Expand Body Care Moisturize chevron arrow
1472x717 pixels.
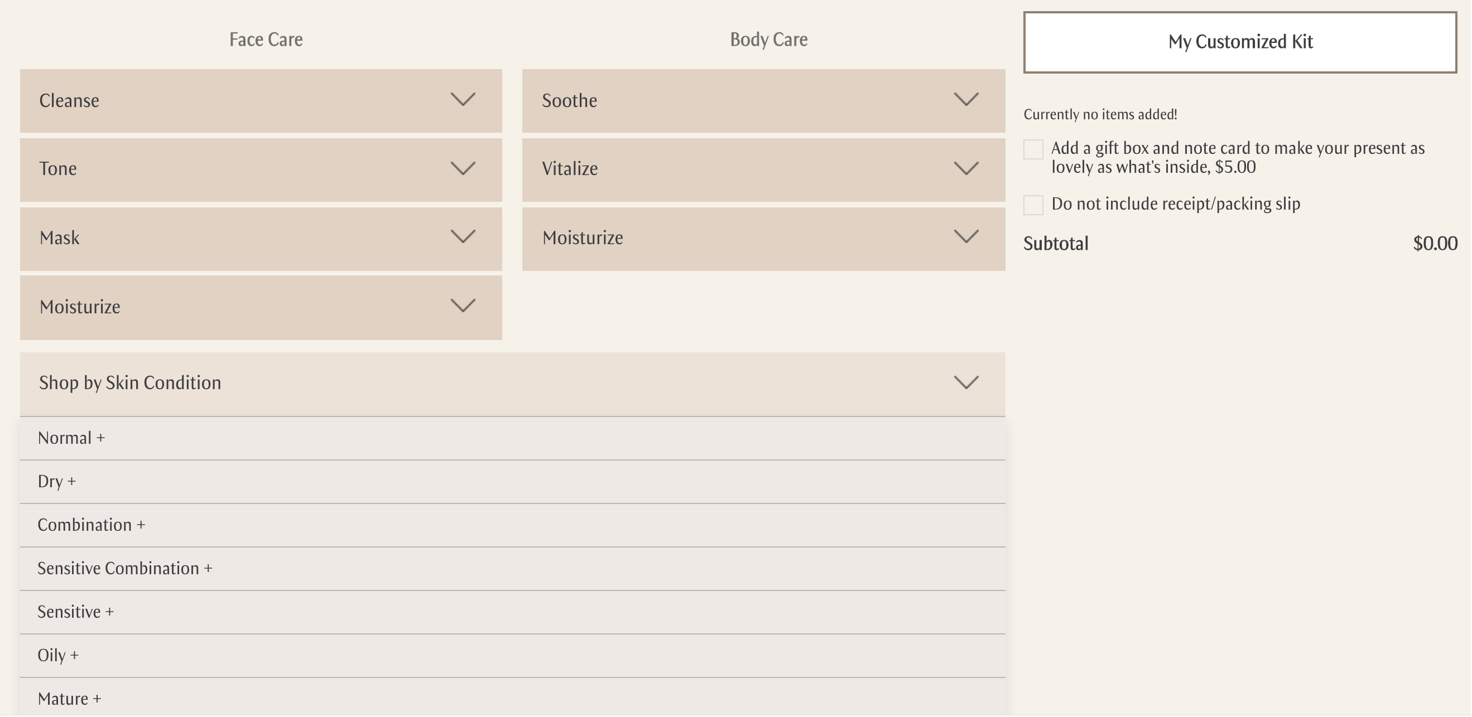(x=966, y=236)
